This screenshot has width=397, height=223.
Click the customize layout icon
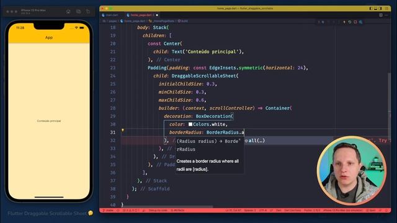[x=386, y=8]
